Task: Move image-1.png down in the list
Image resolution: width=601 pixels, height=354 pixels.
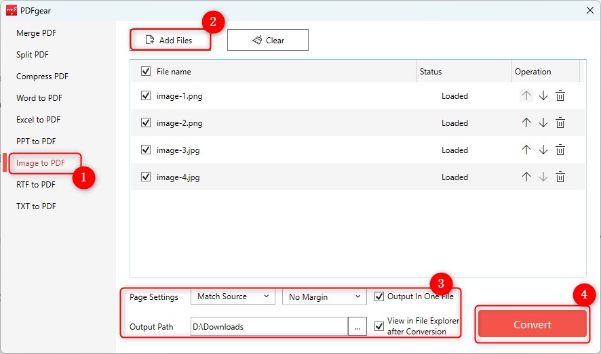Action: coord(543,96)
